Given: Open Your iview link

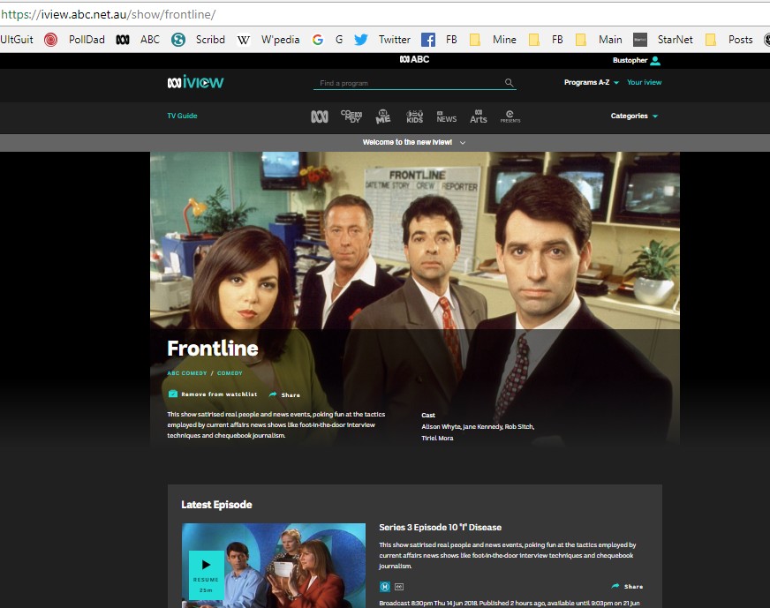Looking at the screenshot, I should 645,82.
